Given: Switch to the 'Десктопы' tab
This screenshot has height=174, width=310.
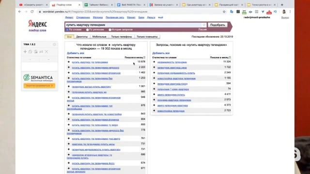Looking at the screenshot, I should tap(82, 37).
